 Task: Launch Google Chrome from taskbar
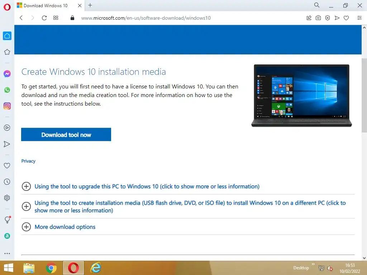[51, 268]
